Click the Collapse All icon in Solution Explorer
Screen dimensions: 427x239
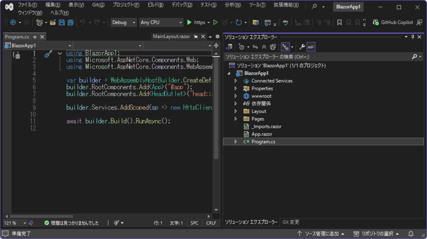tap(264, 47)
